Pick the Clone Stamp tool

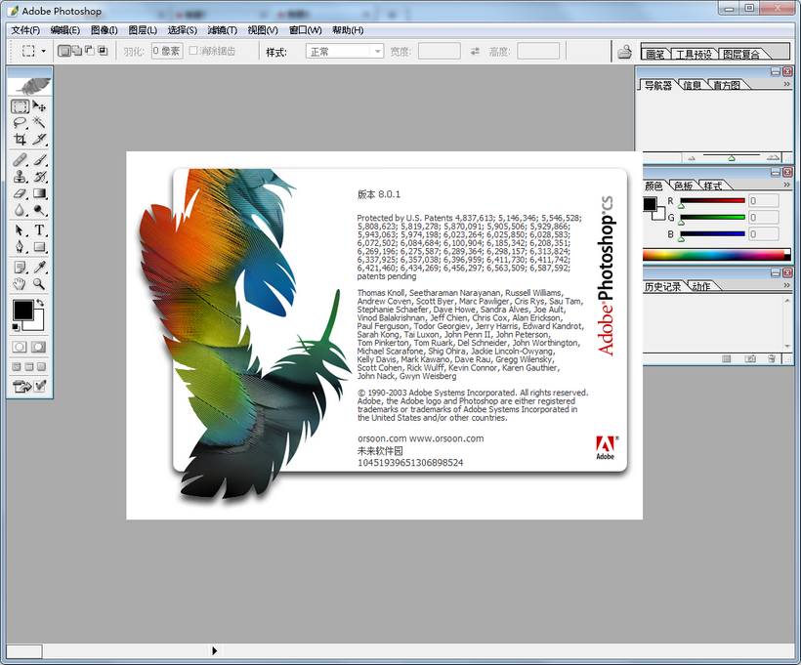click(x=20, y=177)
